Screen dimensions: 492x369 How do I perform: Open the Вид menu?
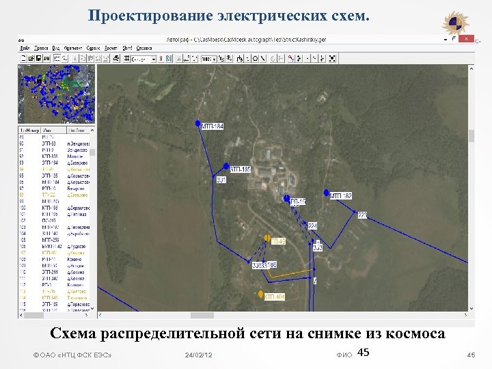(x=56, y=48)
